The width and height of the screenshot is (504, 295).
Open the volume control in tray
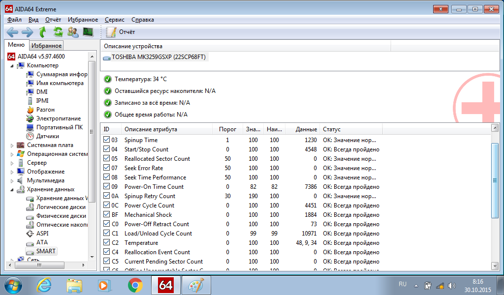pos(452,285)
